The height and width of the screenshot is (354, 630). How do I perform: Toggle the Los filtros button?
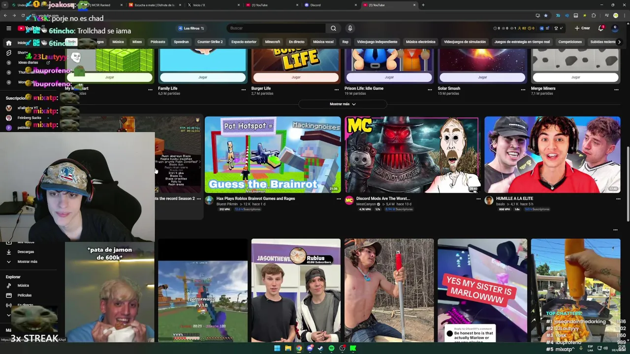click(191, 28)
